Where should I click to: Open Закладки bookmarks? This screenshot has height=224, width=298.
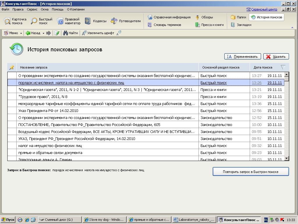click(241, 25)
